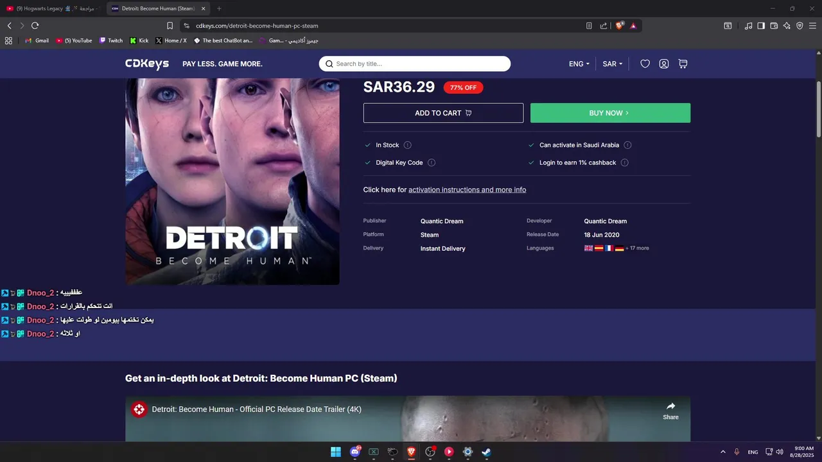The height and width of the screenshot is (462, 822).
Task: Show info for In Stock
Action: pyautogui.click(x=408, y=145)
